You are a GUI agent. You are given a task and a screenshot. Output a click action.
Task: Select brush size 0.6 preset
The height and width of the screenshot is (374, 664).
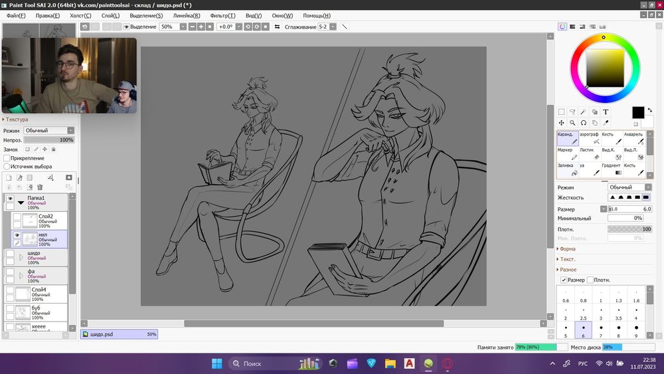(x=566, y=296)
